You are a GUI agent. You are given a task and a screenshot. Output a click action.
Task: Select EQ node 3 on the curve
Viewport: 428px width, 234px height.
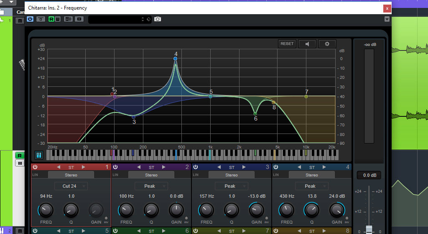pos(133,117)
